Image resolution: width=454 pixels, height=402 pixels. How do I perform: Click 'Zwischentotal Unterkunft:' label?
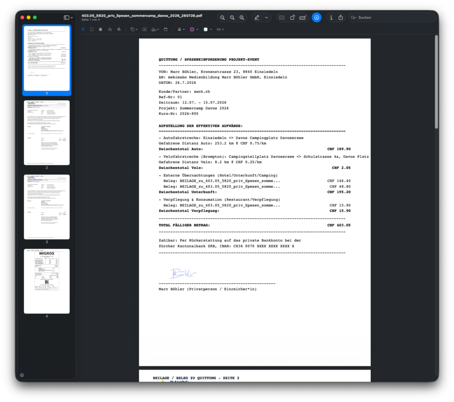[188, 192]
